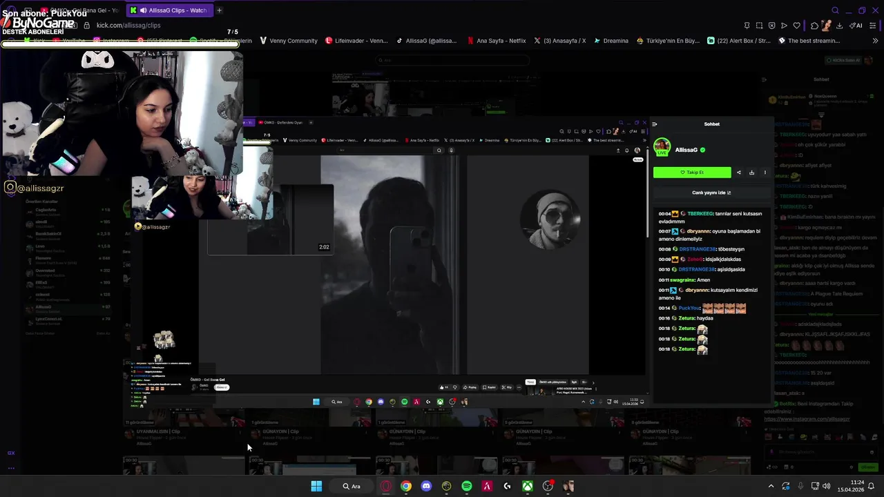
Task: Click the taskbar Ara search box
Action: tap(352, 486)
